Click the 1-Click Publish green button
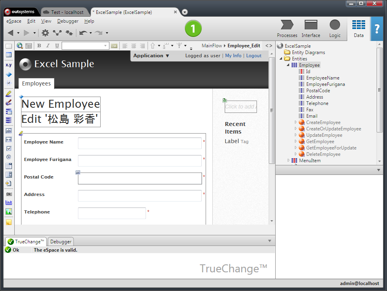387x291 pixels. (193, 29)
